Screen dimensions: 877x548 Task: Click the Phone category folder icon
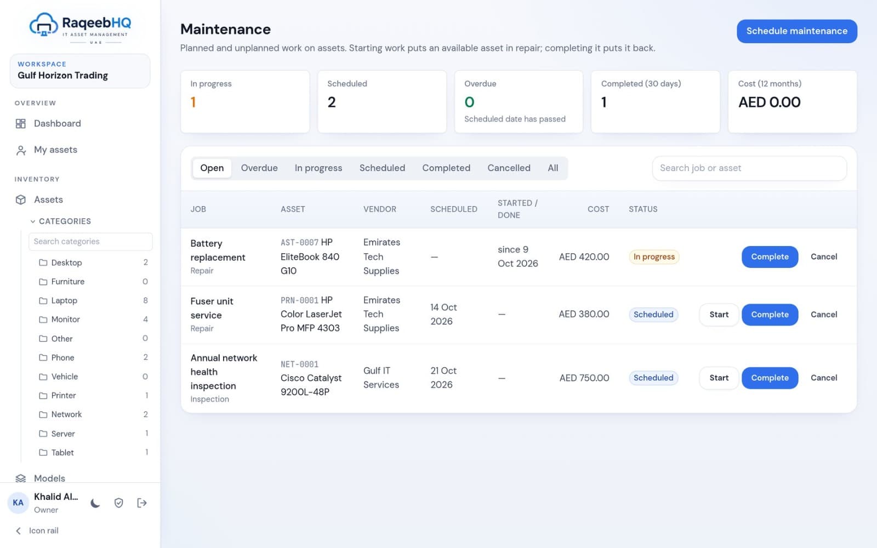pos(43,358)
